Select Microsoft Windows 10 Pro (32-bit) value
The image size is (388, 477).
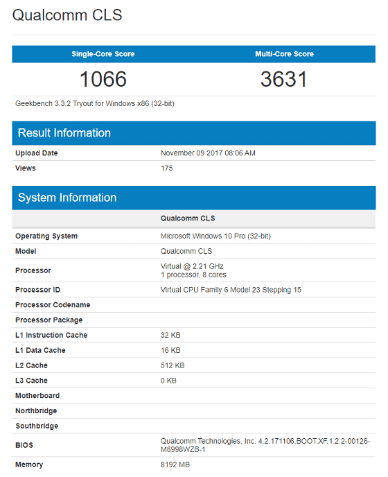pos(215,236)
